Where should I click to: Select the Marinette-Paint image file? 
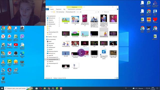94,34
